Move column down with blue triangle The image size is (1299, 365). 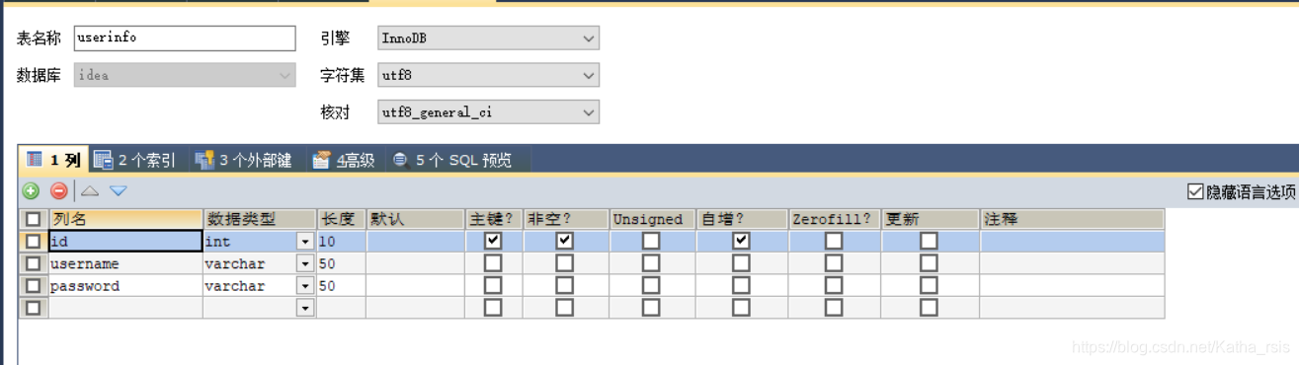point(119,191)
